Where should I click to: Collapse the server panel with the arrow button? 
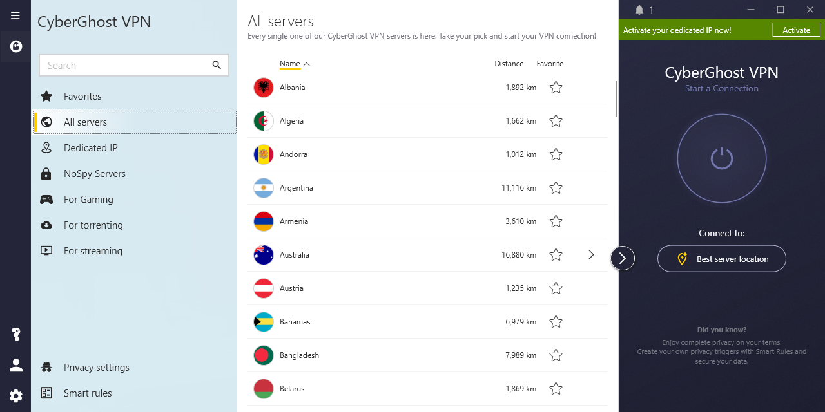[x=622, y=258]
